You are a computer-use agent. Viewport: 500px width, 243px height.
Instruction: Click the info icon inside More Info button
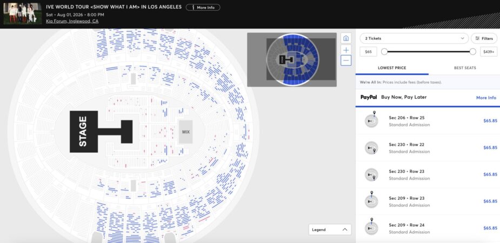coord(193,8)
